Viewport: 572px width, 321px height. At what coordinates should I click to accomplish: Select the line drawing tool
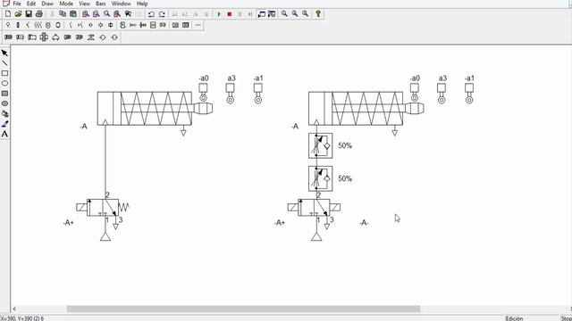click(x=4, y=63)
